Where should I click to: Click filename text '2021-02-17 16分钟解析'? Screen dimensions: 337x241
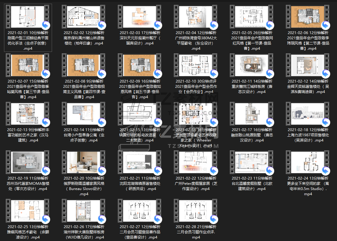click(x=252, y=130)
